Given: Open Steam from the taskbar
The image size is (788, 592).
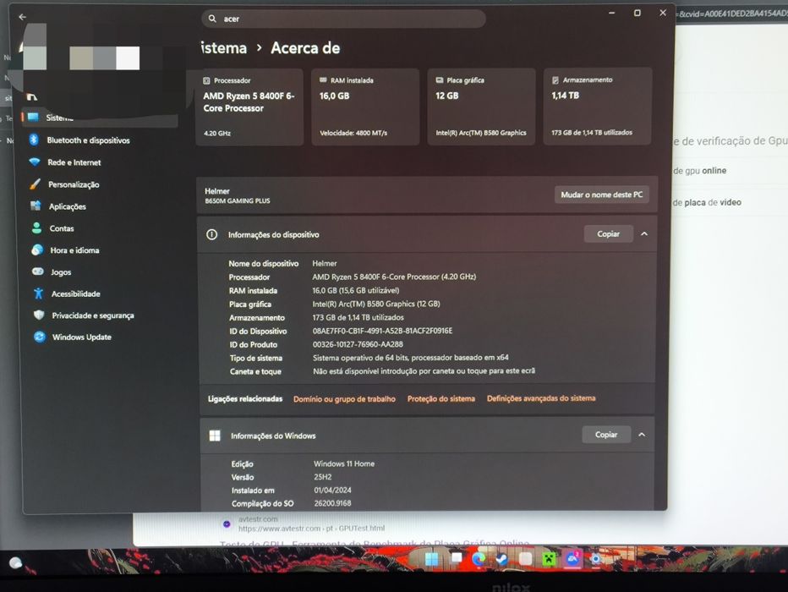Looking at the screenshot, I should tap(501, 559).
